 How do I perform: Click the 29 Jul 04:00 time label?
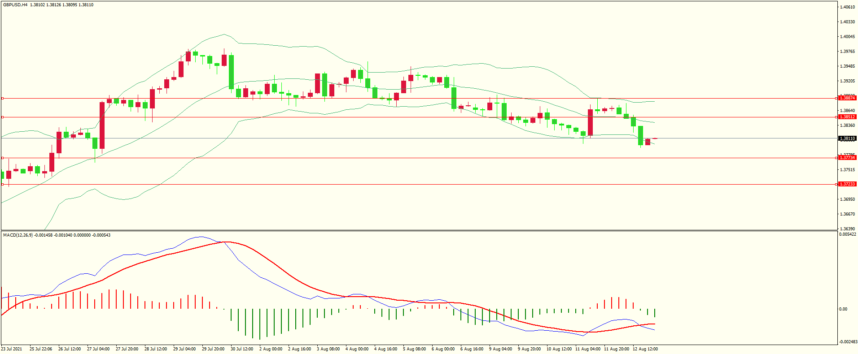tap(184, 349)
